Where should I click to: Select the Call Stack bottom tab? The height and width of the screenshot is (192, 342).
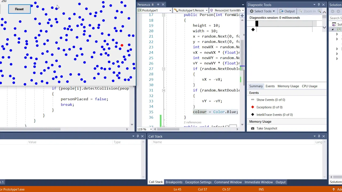tap(156, 182)
